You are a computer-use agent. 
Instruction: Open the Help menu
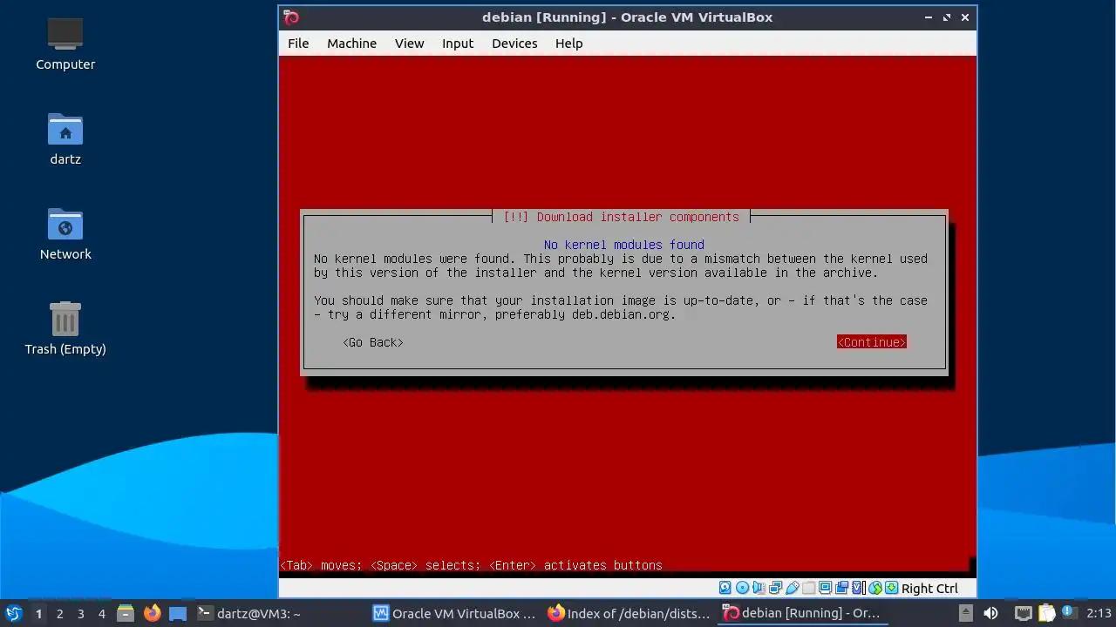click(568, 44)
